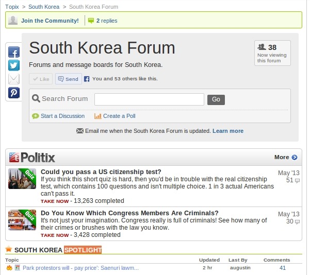Share forum via Twitter bird icon
310x275 pixels.
(14, 65)
